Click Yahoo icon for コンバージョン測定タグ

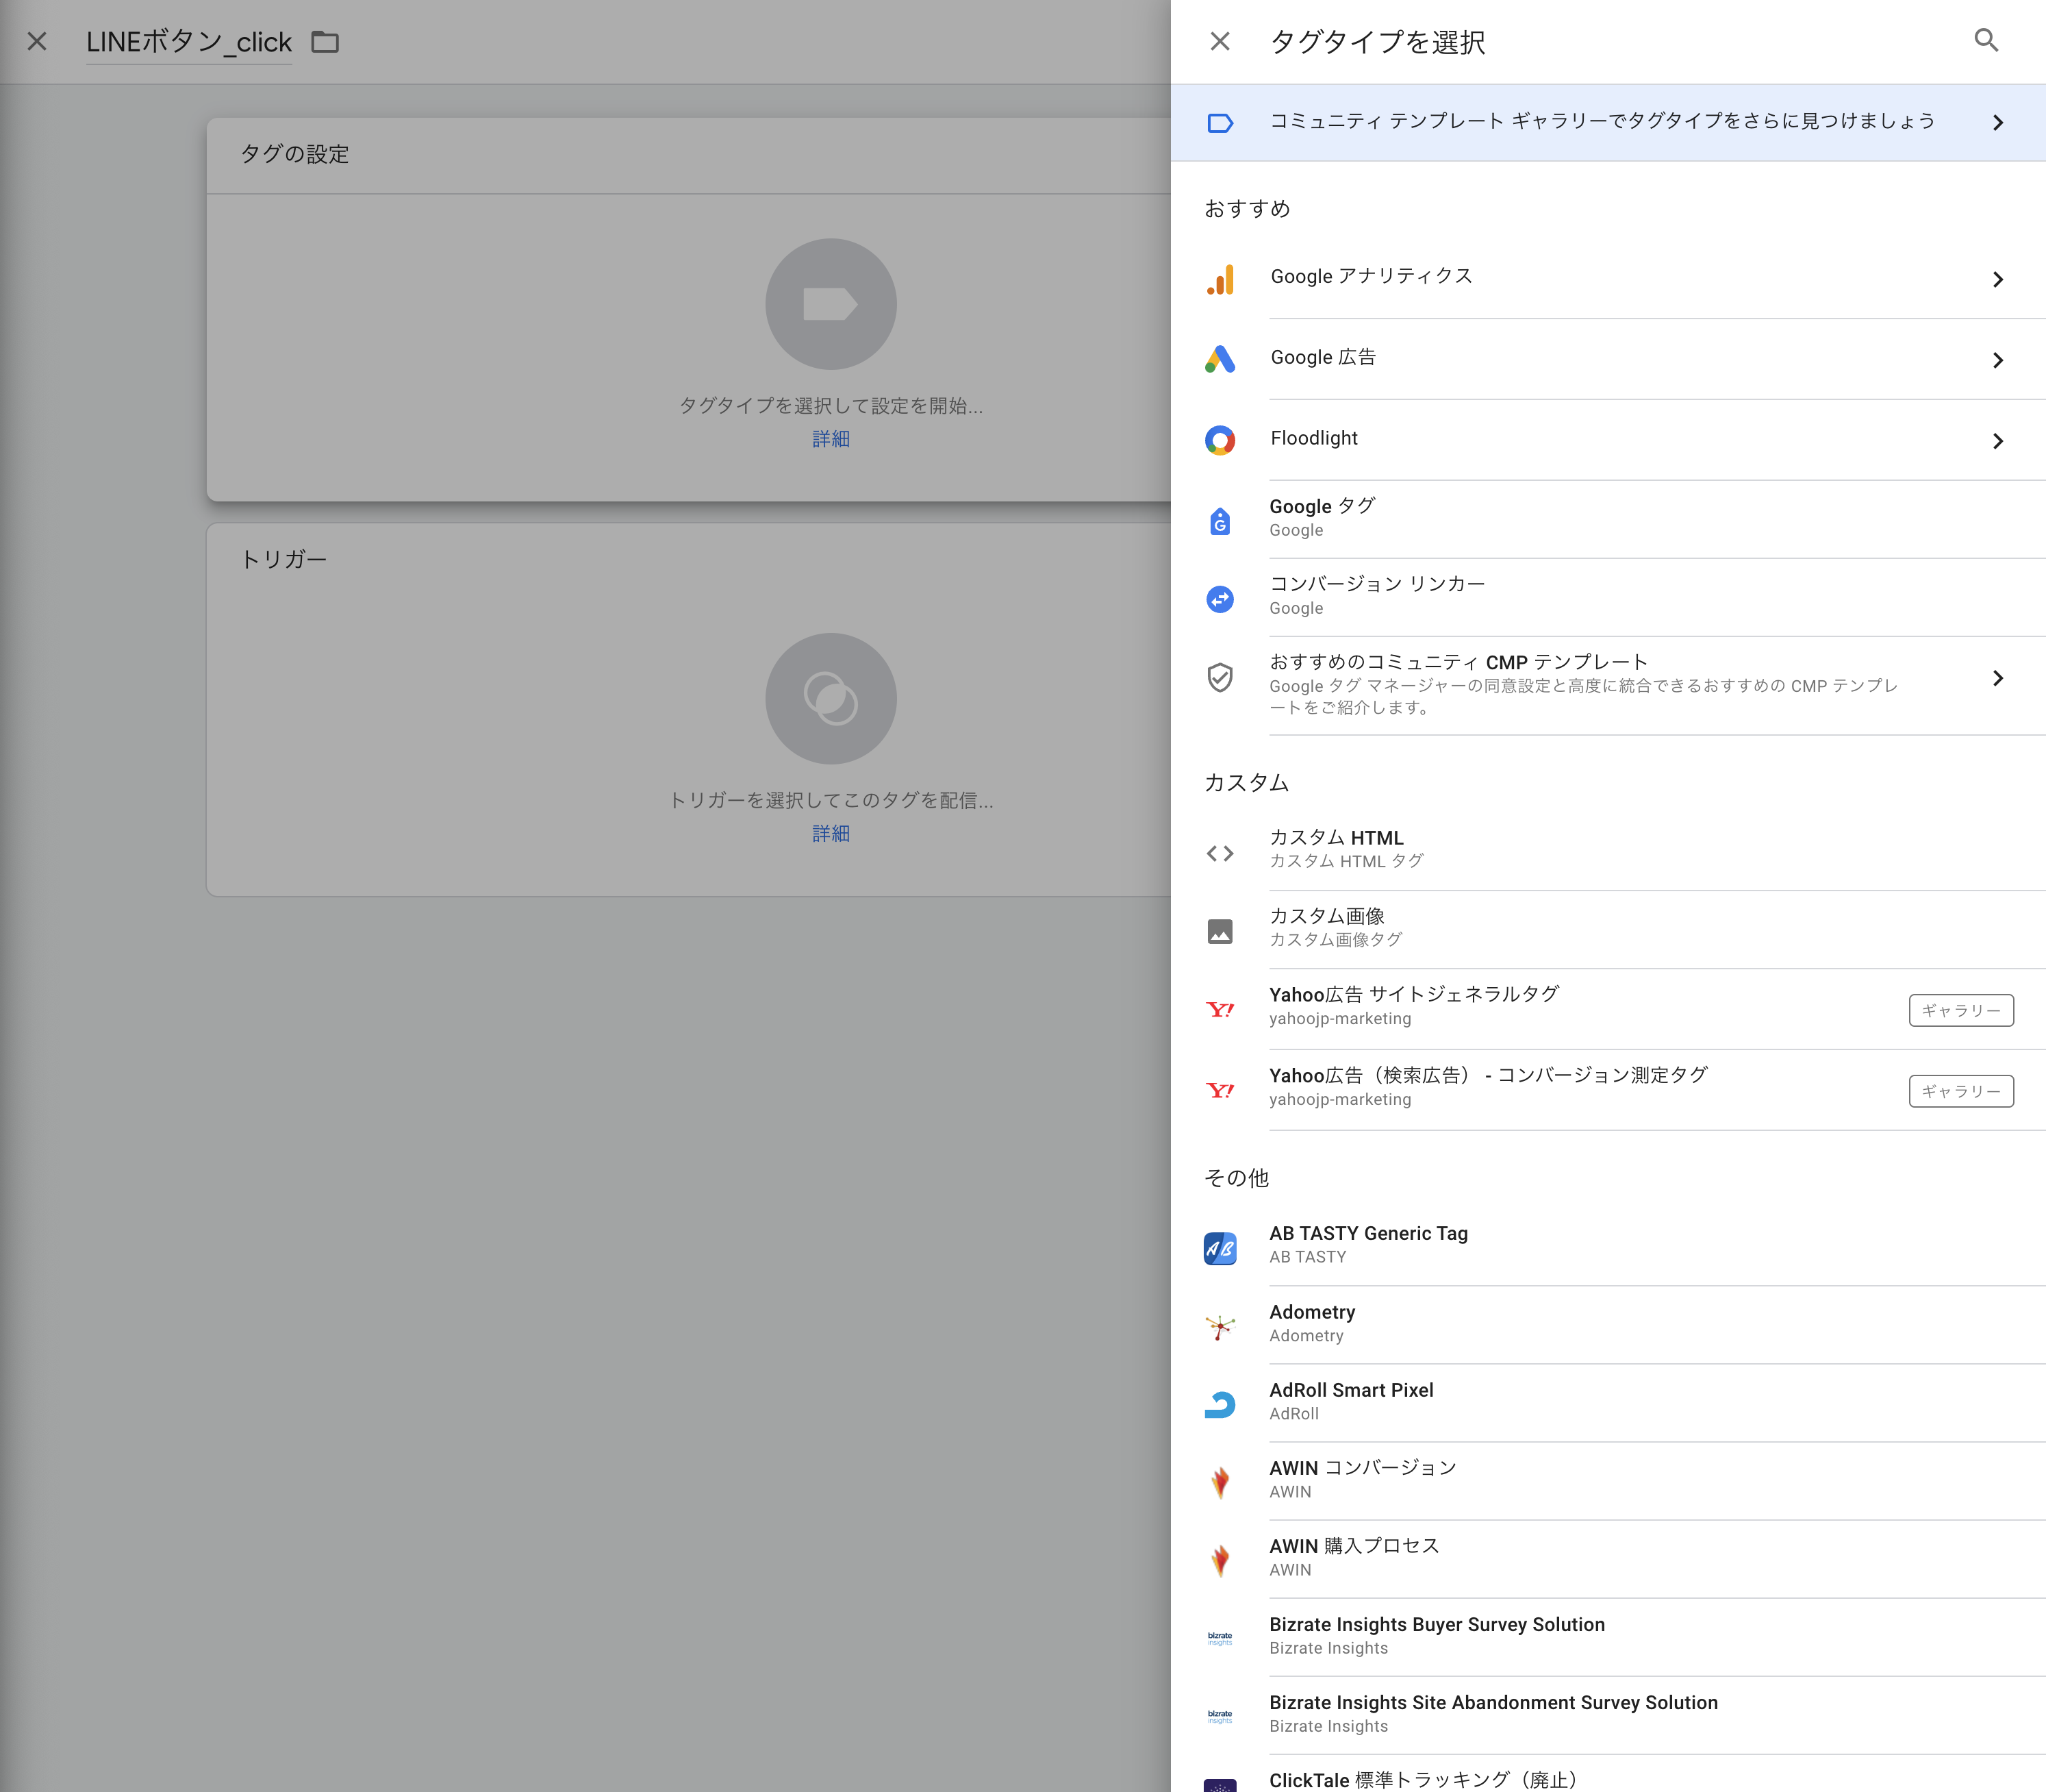pyautogui.click(x=1220, y=1090)
